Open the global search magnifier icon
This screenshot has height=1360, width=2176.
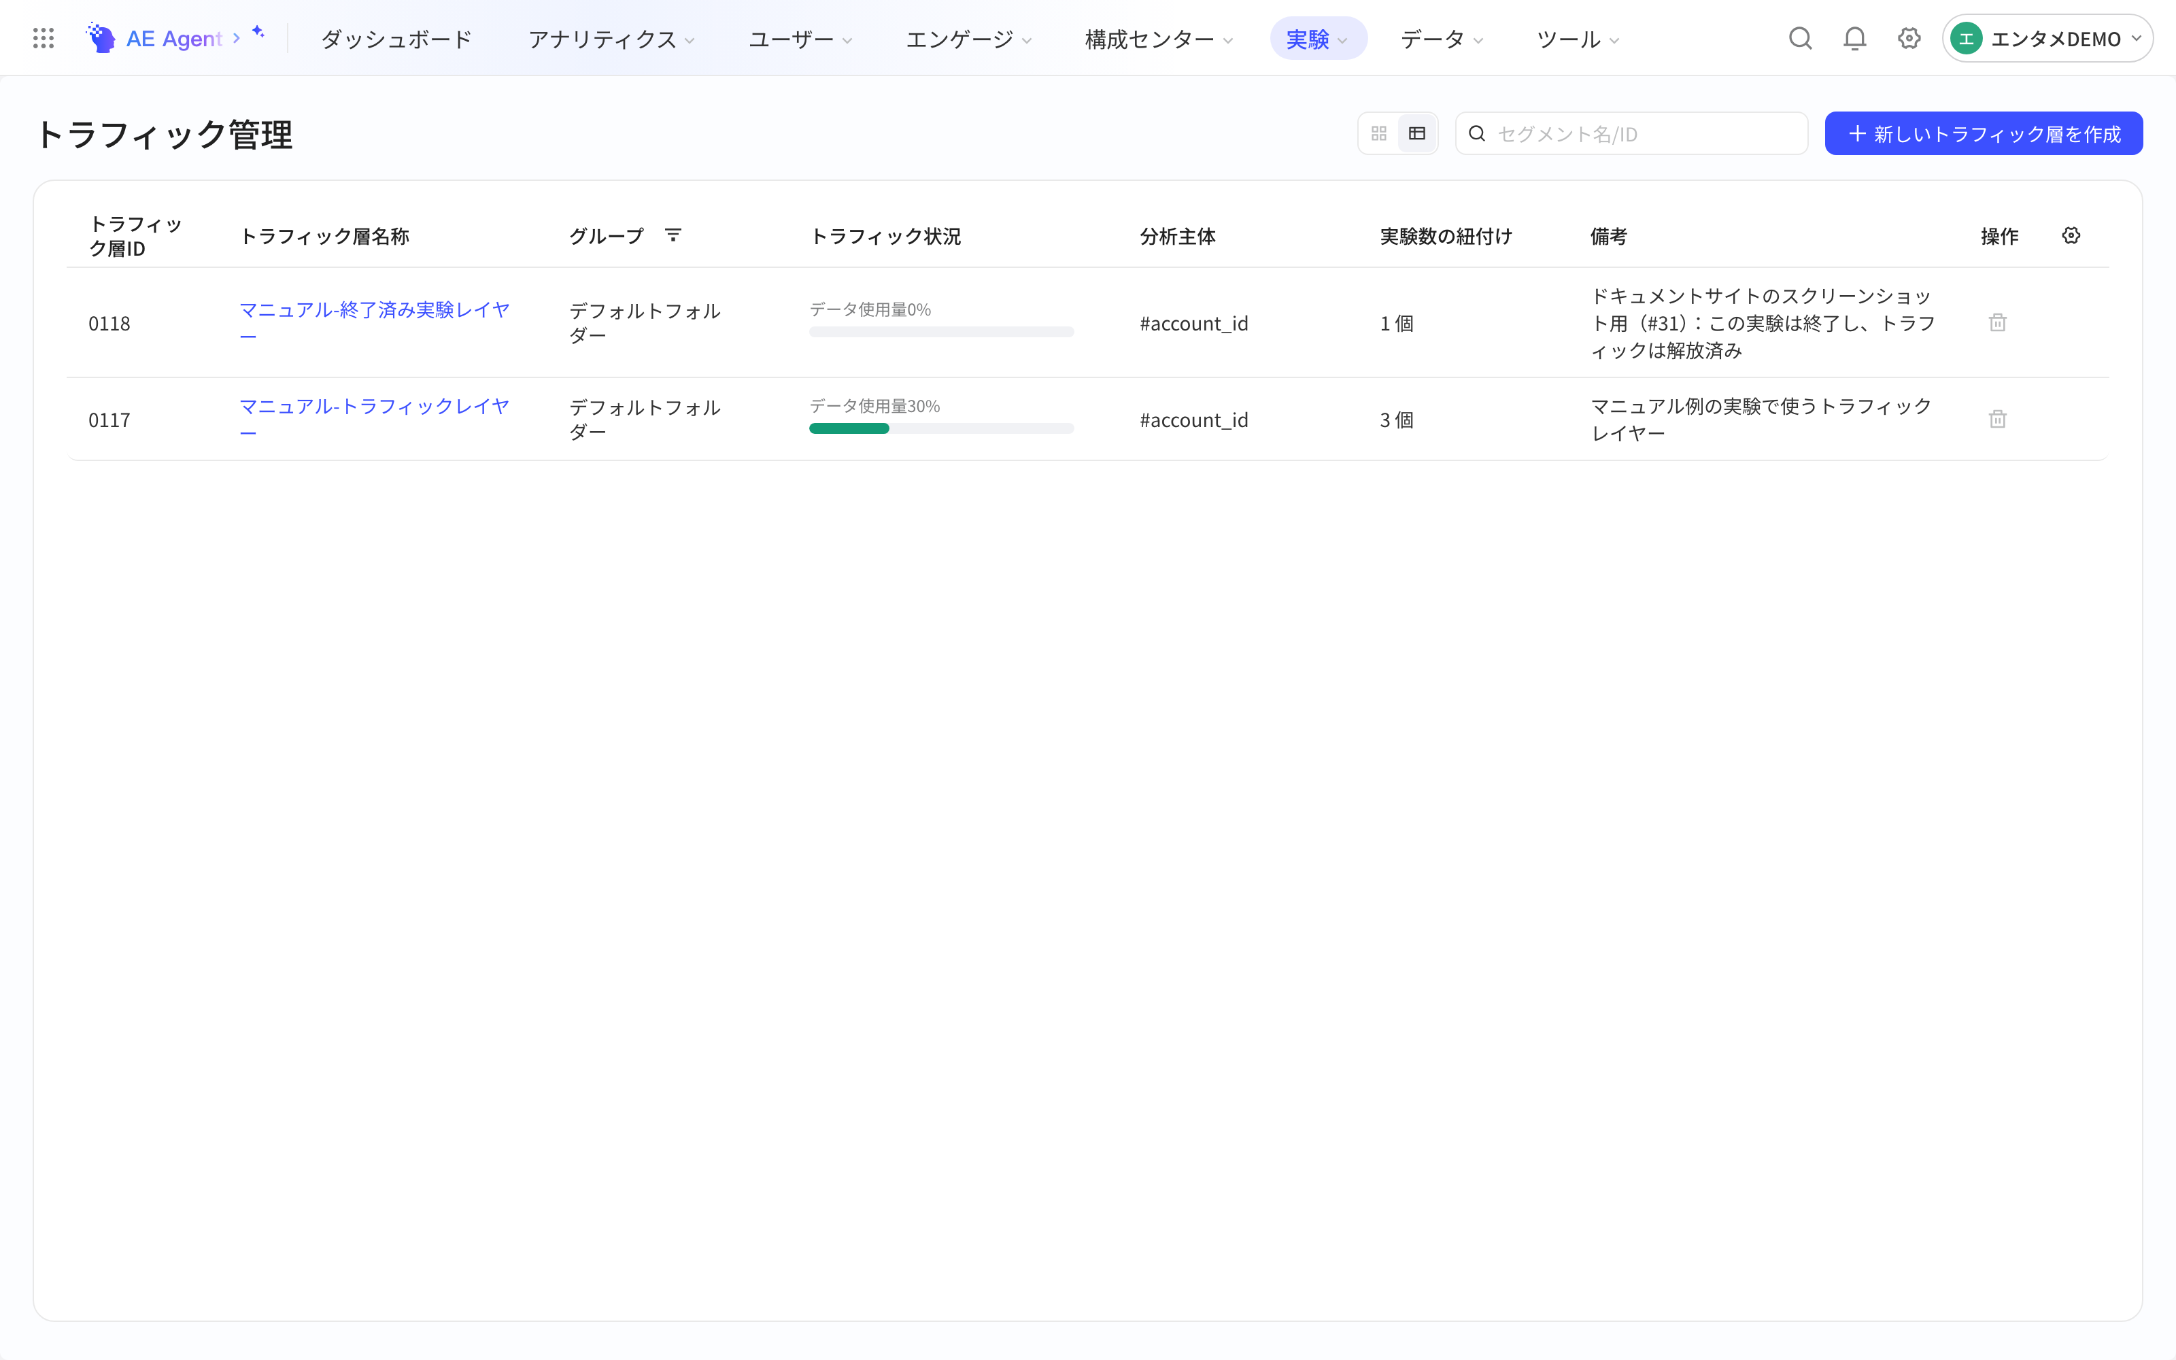[x=1800, y=39]
